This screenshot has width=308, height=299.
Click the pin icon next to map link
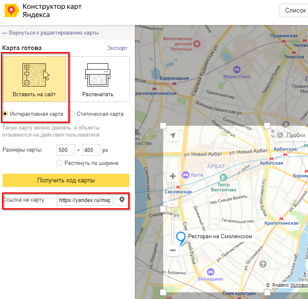(122, 200)
